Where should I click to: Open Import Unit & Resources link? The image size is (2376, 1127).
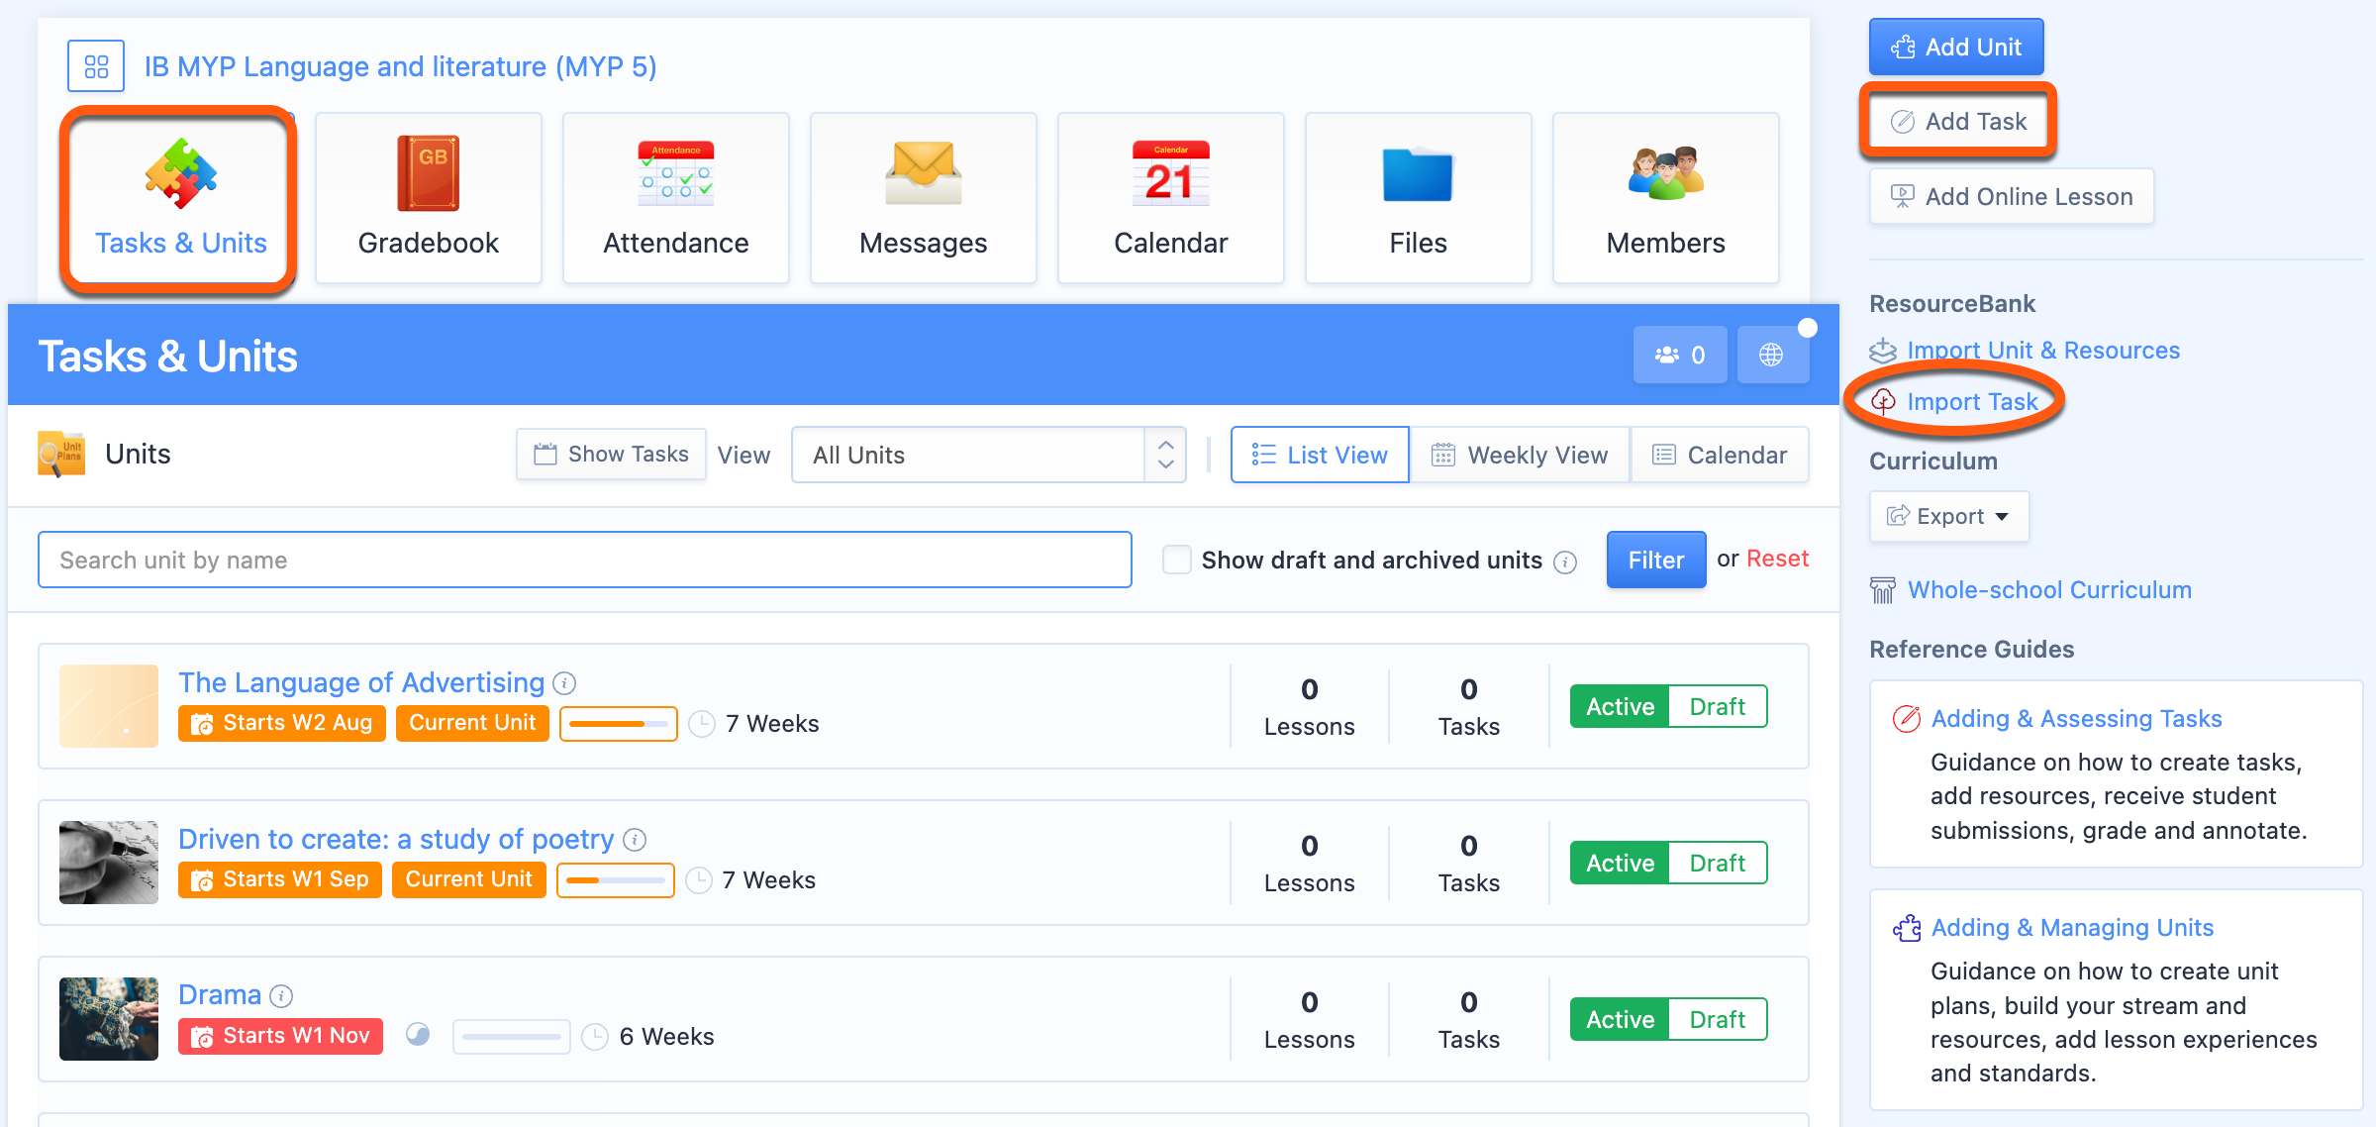2043,351
